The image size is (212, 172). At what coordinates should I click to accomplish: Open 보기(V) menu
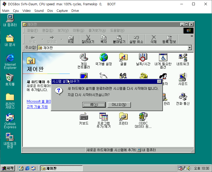(x=63, y=31)
